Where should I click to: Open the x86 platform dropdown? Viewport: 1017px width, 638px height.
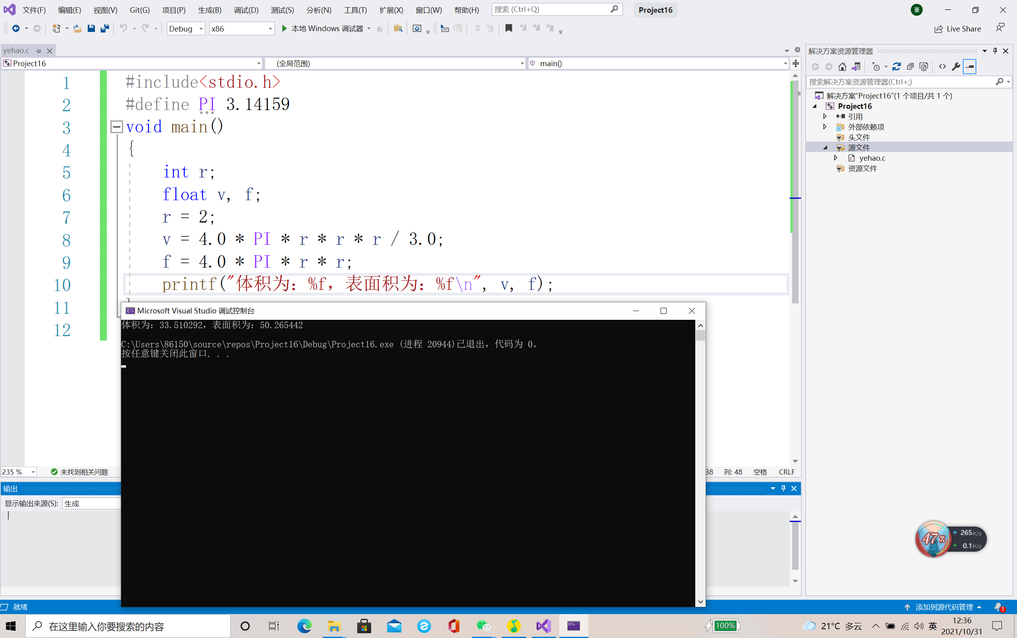(x=270, y=29)
